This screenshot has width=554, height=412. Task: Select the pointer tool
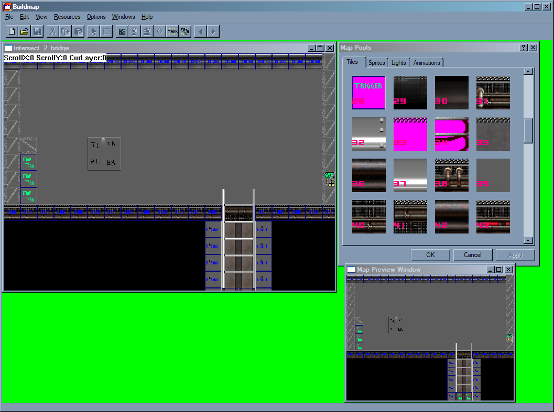93,31
